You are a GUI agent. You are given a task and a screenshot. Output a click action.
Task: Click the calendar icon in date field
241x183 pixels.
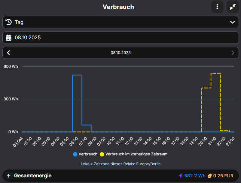coord(9,38)
